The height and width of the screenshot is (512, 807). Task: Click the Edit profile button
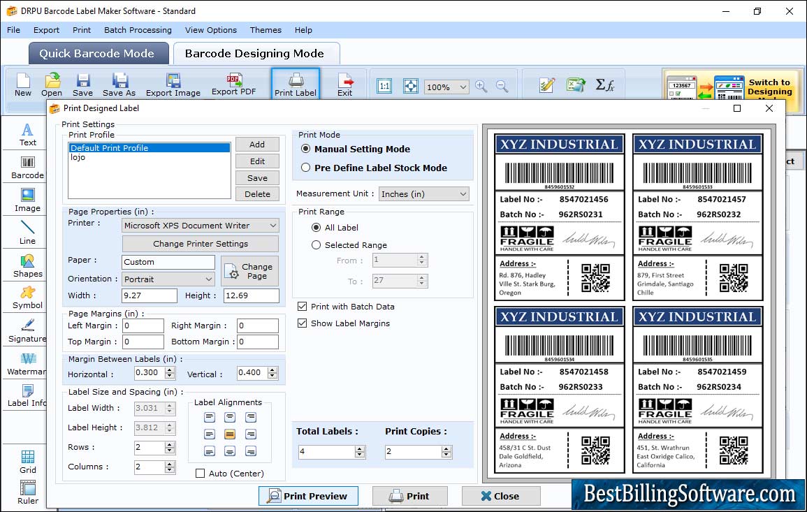tap(257, 161)
